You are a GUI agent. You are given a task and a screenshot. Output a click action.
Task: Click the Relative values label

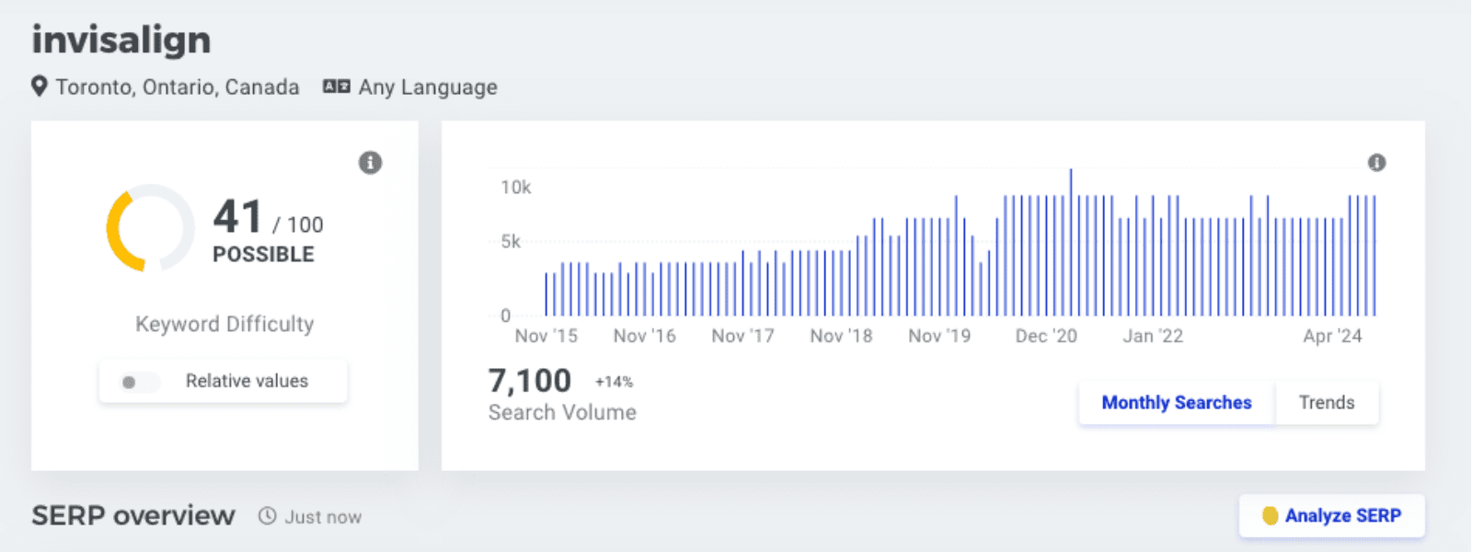point(247,381)
